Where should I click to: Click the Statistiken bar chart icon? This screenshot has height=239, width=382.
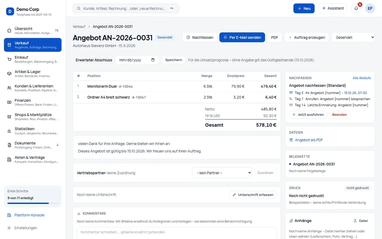pos(9,131)
